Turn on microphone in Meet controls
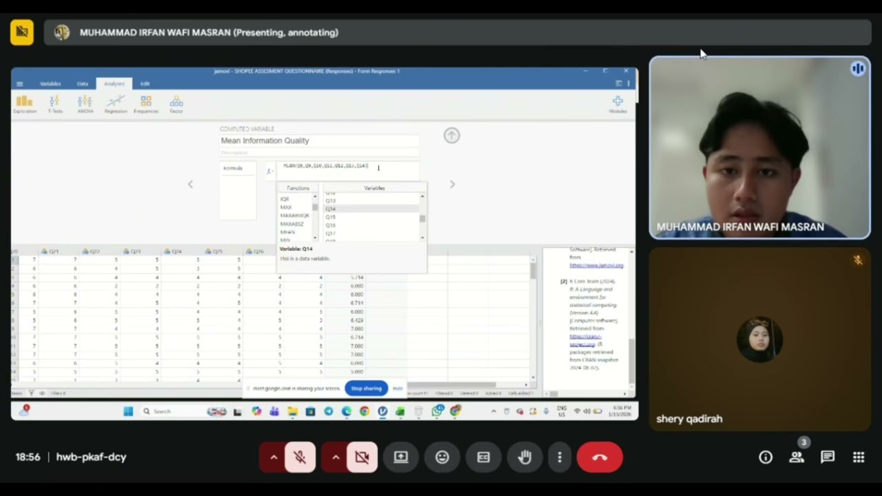Screen dimensions: 882x496 [x=300, y=457]
